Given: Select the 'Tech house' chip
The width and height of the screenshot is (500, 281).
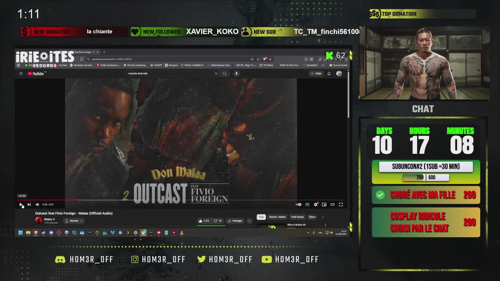Looking at the screenshot, I should (297, 217).
